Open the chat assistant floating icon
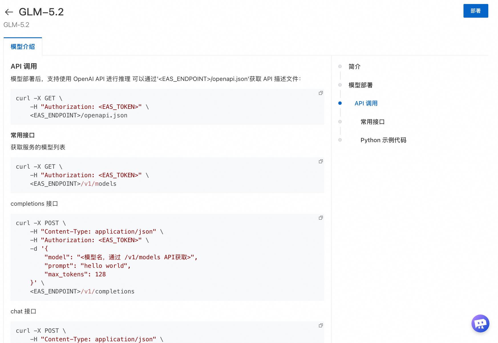 coord(480,323)
